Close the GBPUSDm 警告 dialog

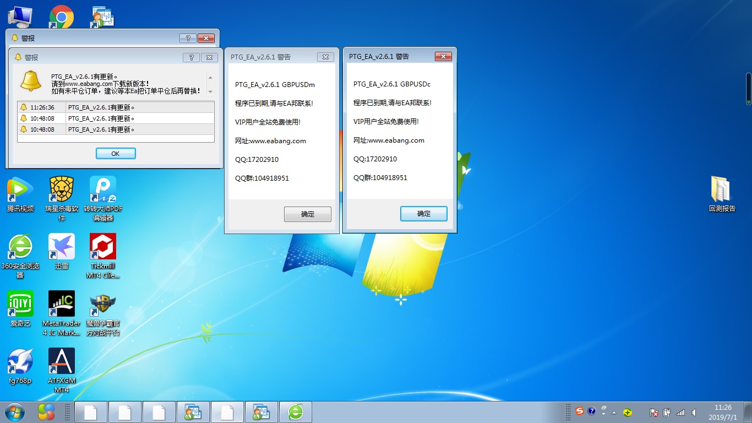pyautogui.click(x=325, y=57)
